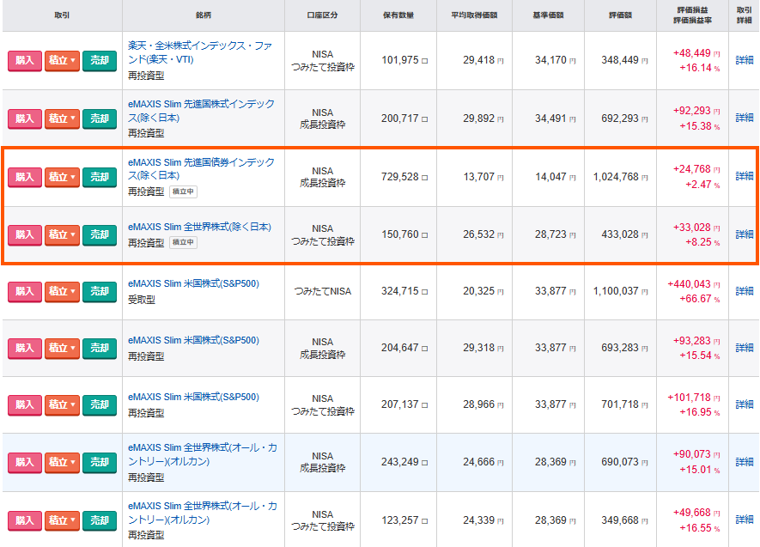Select the 13,707 円 average acquisition price
This screenshot has width=760, height=547.
click(x=483, y=177)
